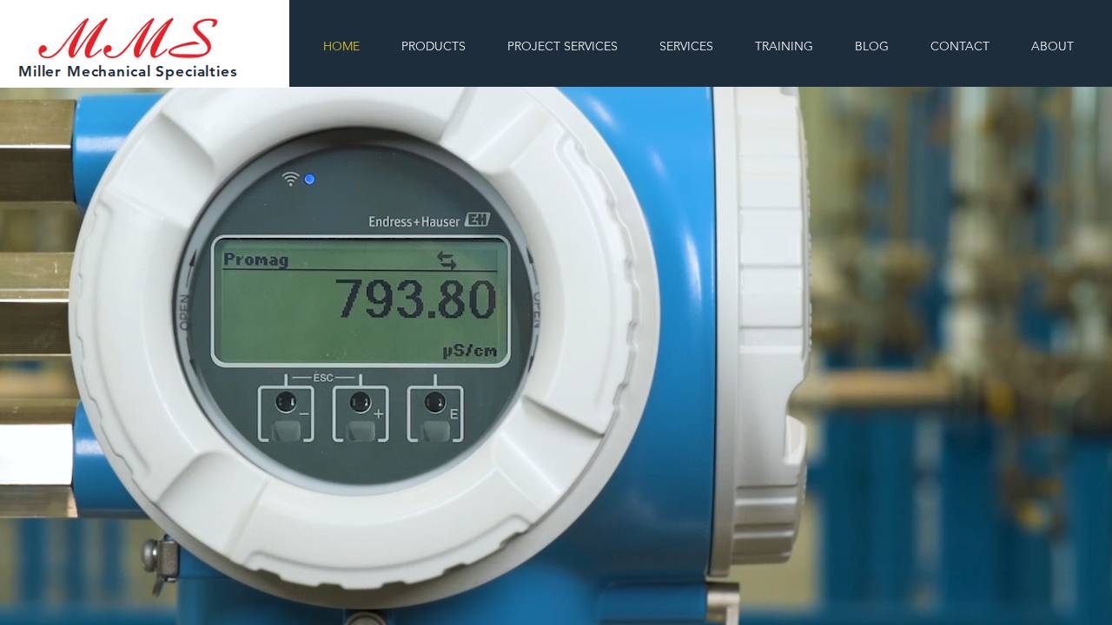
Task: Click the WiFi signal icon on the device
Action: point(290,177)
